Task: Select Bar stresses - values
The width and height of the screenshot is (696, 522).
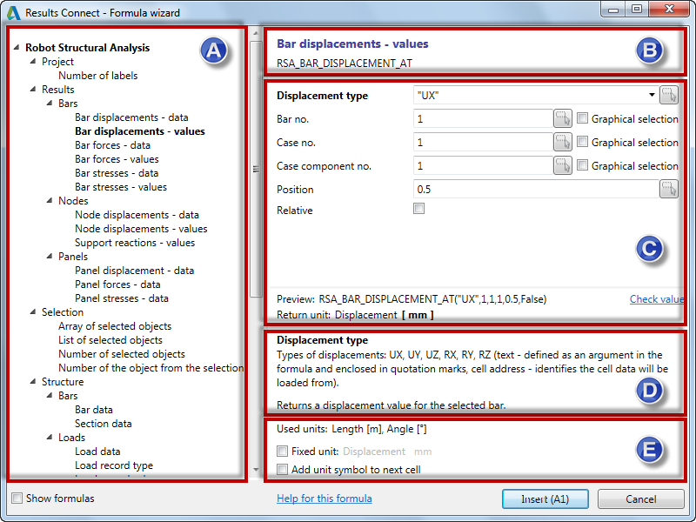Action: pos(121,187)
